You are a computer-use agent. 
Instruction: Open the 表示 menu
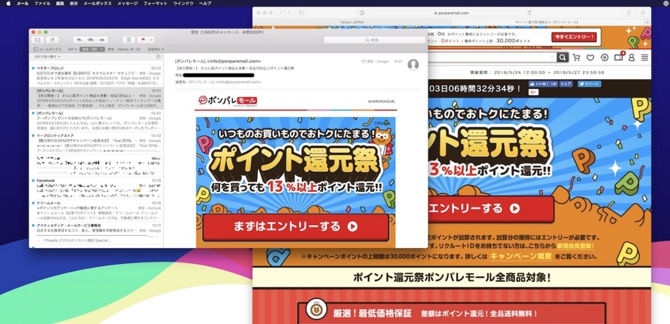(x=74, y=3)
